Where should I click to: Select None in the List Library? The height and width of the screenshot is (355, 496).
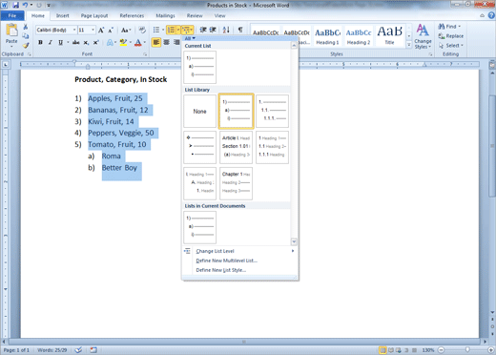click(x=199, y=112)
